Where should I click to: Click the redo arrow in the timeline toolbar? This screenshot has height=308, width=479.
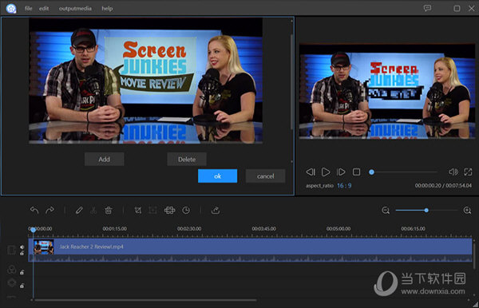coord(49,210)
